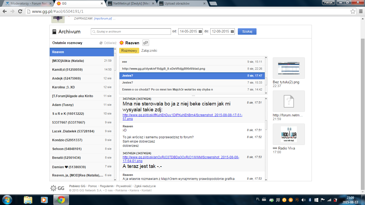Bookmark this page with the star icon

click(x=353, y=11)
